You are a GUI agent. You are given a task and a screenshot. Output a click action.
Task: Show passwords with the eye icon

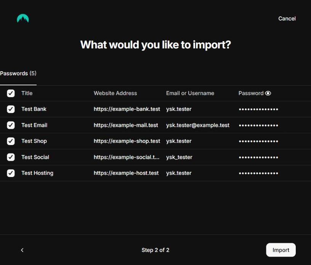click(x=268, y=93)
